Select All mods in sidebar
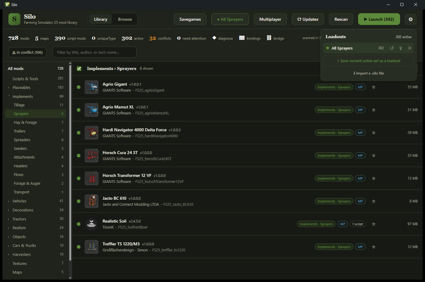Viewport: 425px width, 282px height. (x=35, y=68)
